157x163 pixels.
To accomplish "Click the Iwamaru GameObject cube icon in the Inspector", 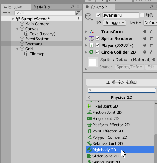I will (x=88, y=16).
